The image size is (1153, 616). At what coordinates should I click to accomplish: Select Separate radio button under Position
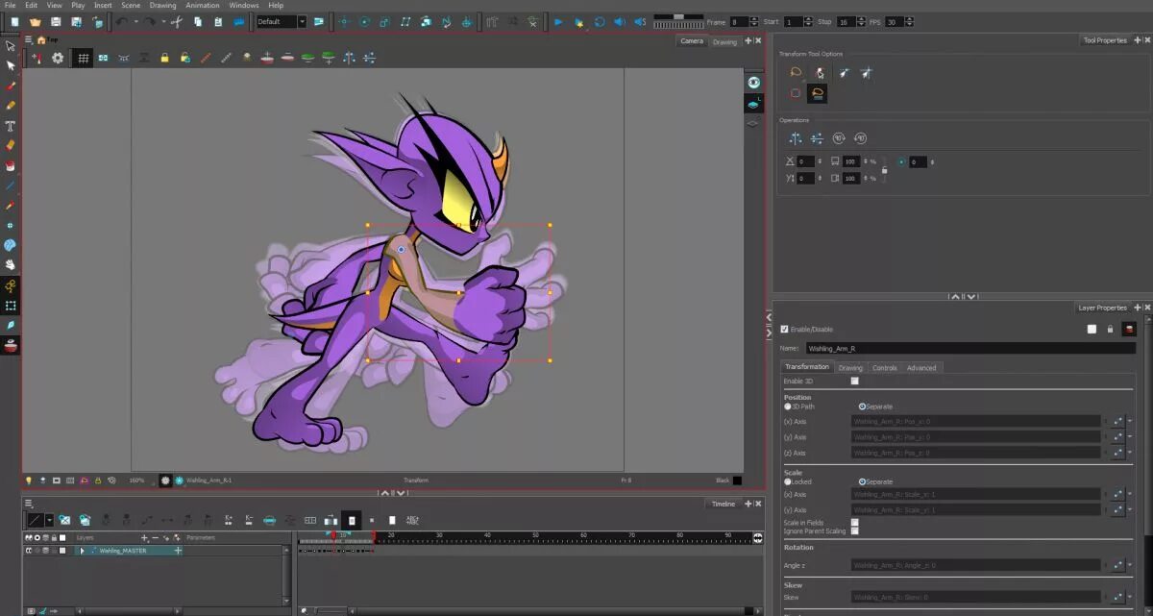862,407
